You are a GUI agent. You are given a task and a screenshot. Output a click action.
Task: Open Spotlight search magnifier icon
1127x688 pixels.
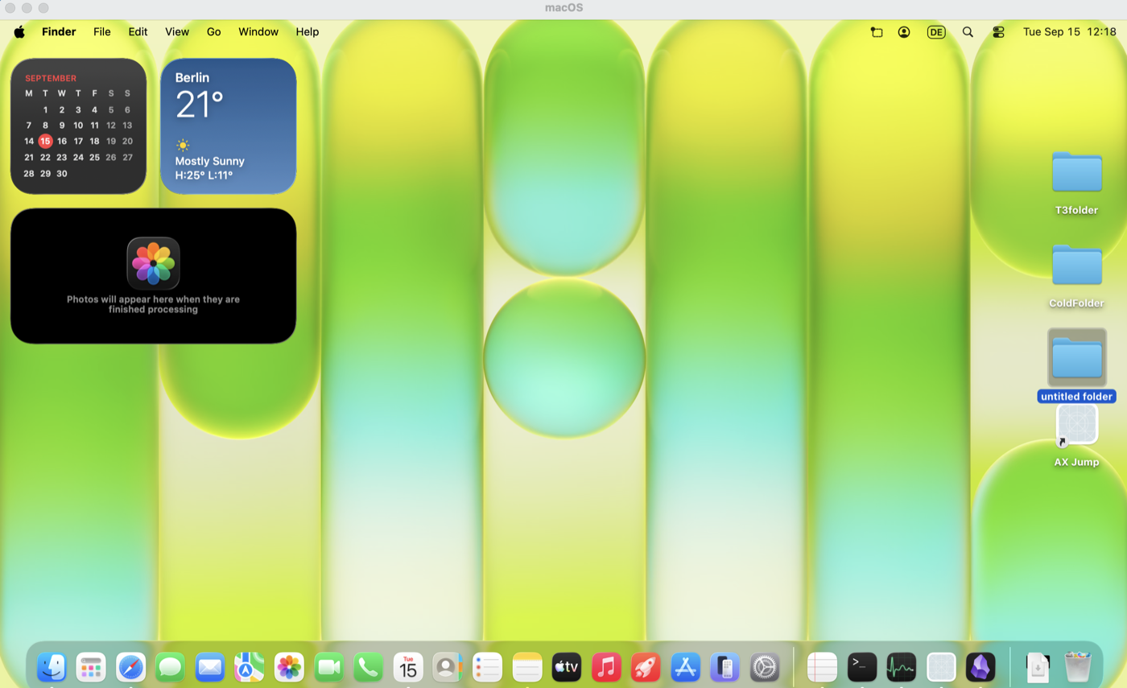point(968,32)
